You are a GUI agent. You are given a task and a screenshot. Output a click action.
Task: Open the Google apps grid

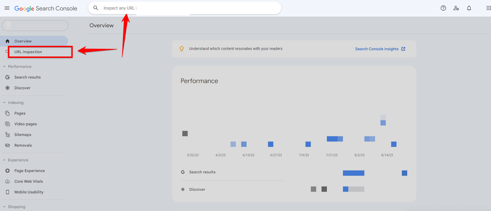point(489,8)
